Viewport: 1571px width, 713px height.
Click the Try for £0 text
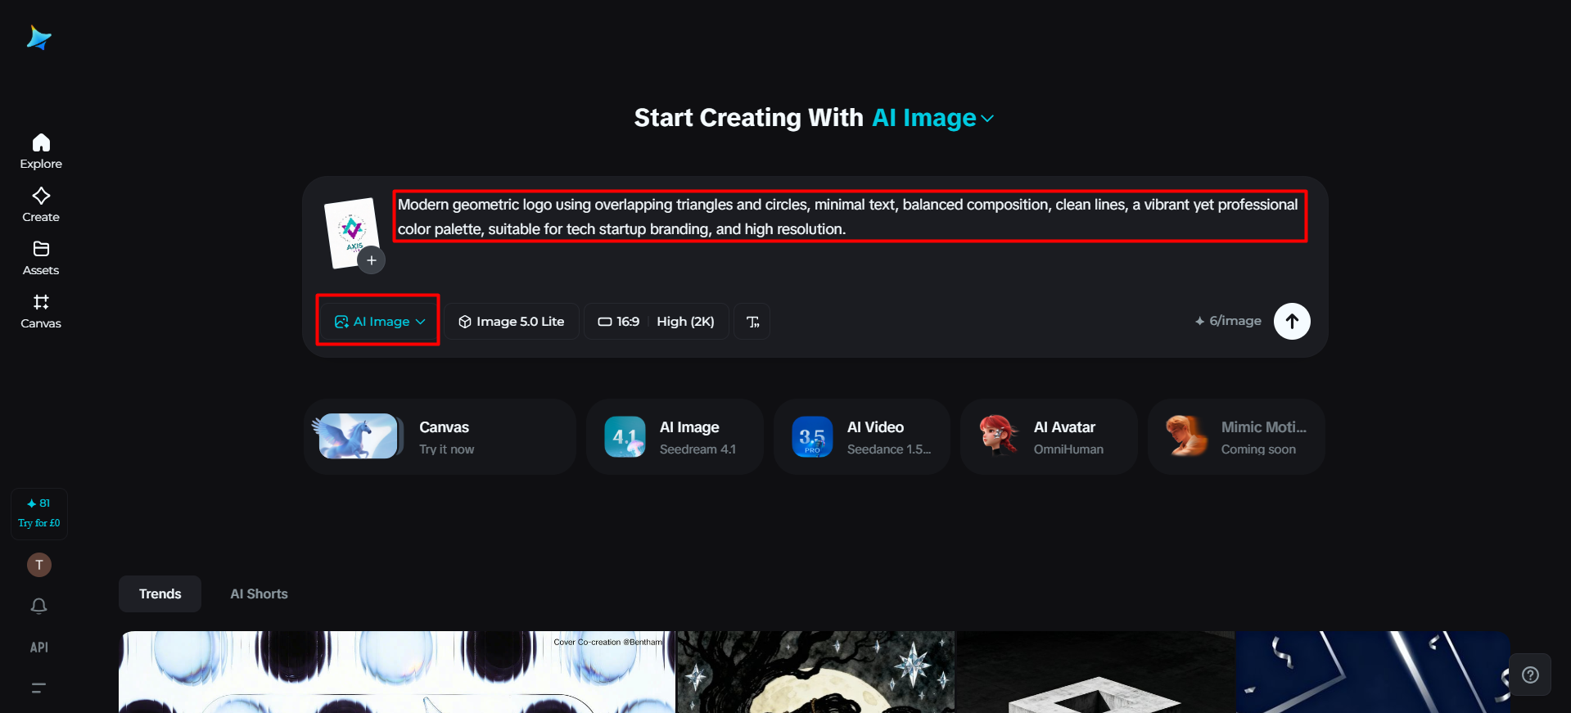tap(39, 523)
